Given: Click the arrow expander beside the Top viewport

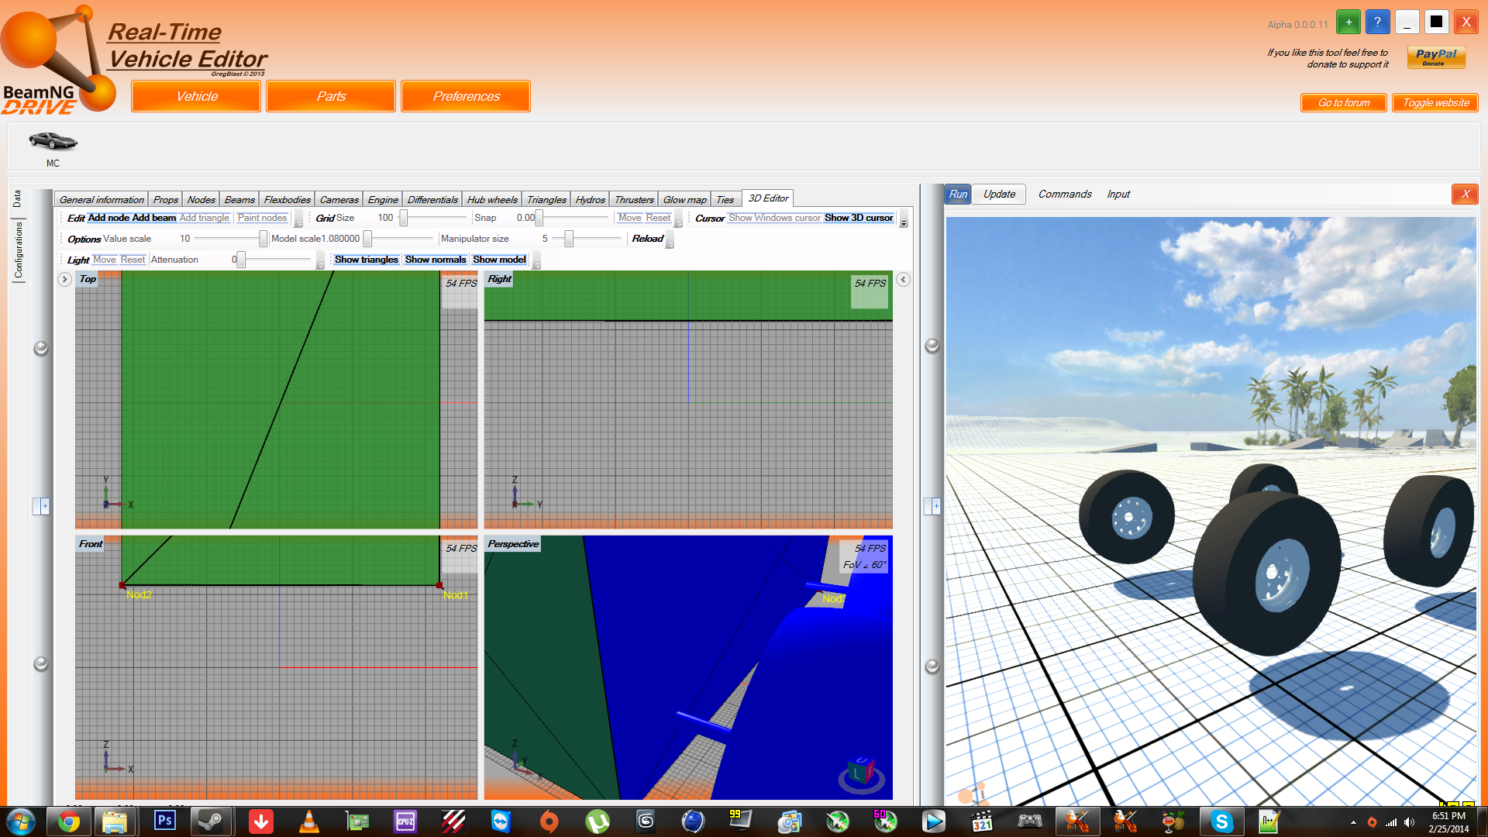Looking at the screenshot, I should click(65, 279).
